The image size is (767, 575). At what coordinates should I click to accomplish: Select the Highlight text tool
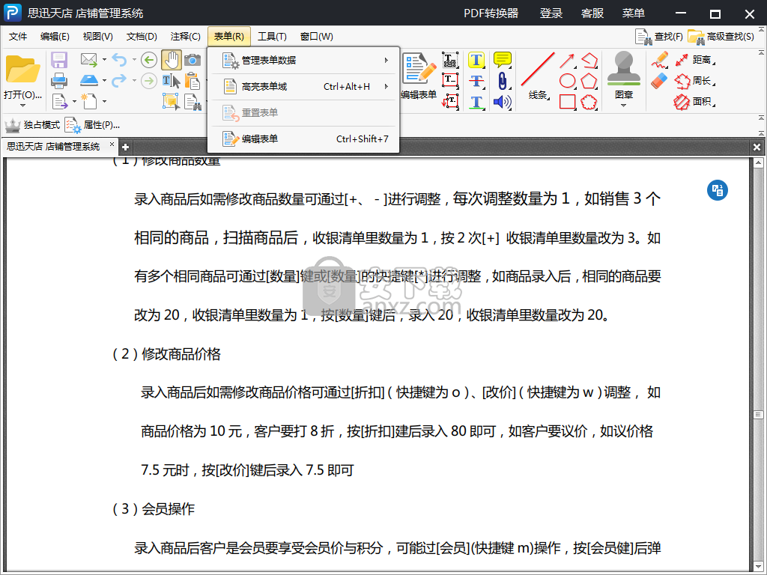point(476,60)
